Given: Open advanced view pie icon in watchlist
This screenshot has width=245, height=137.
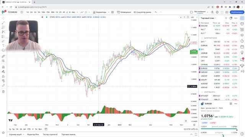Looking at the screenshot, I should click(x=231, y=18).
